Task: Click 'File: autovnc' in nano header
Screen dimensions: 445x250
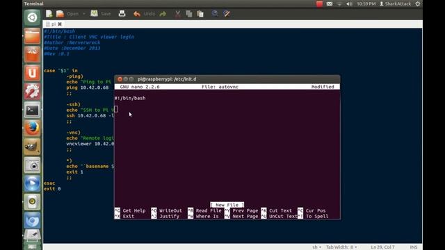Action: click(220, 87)
